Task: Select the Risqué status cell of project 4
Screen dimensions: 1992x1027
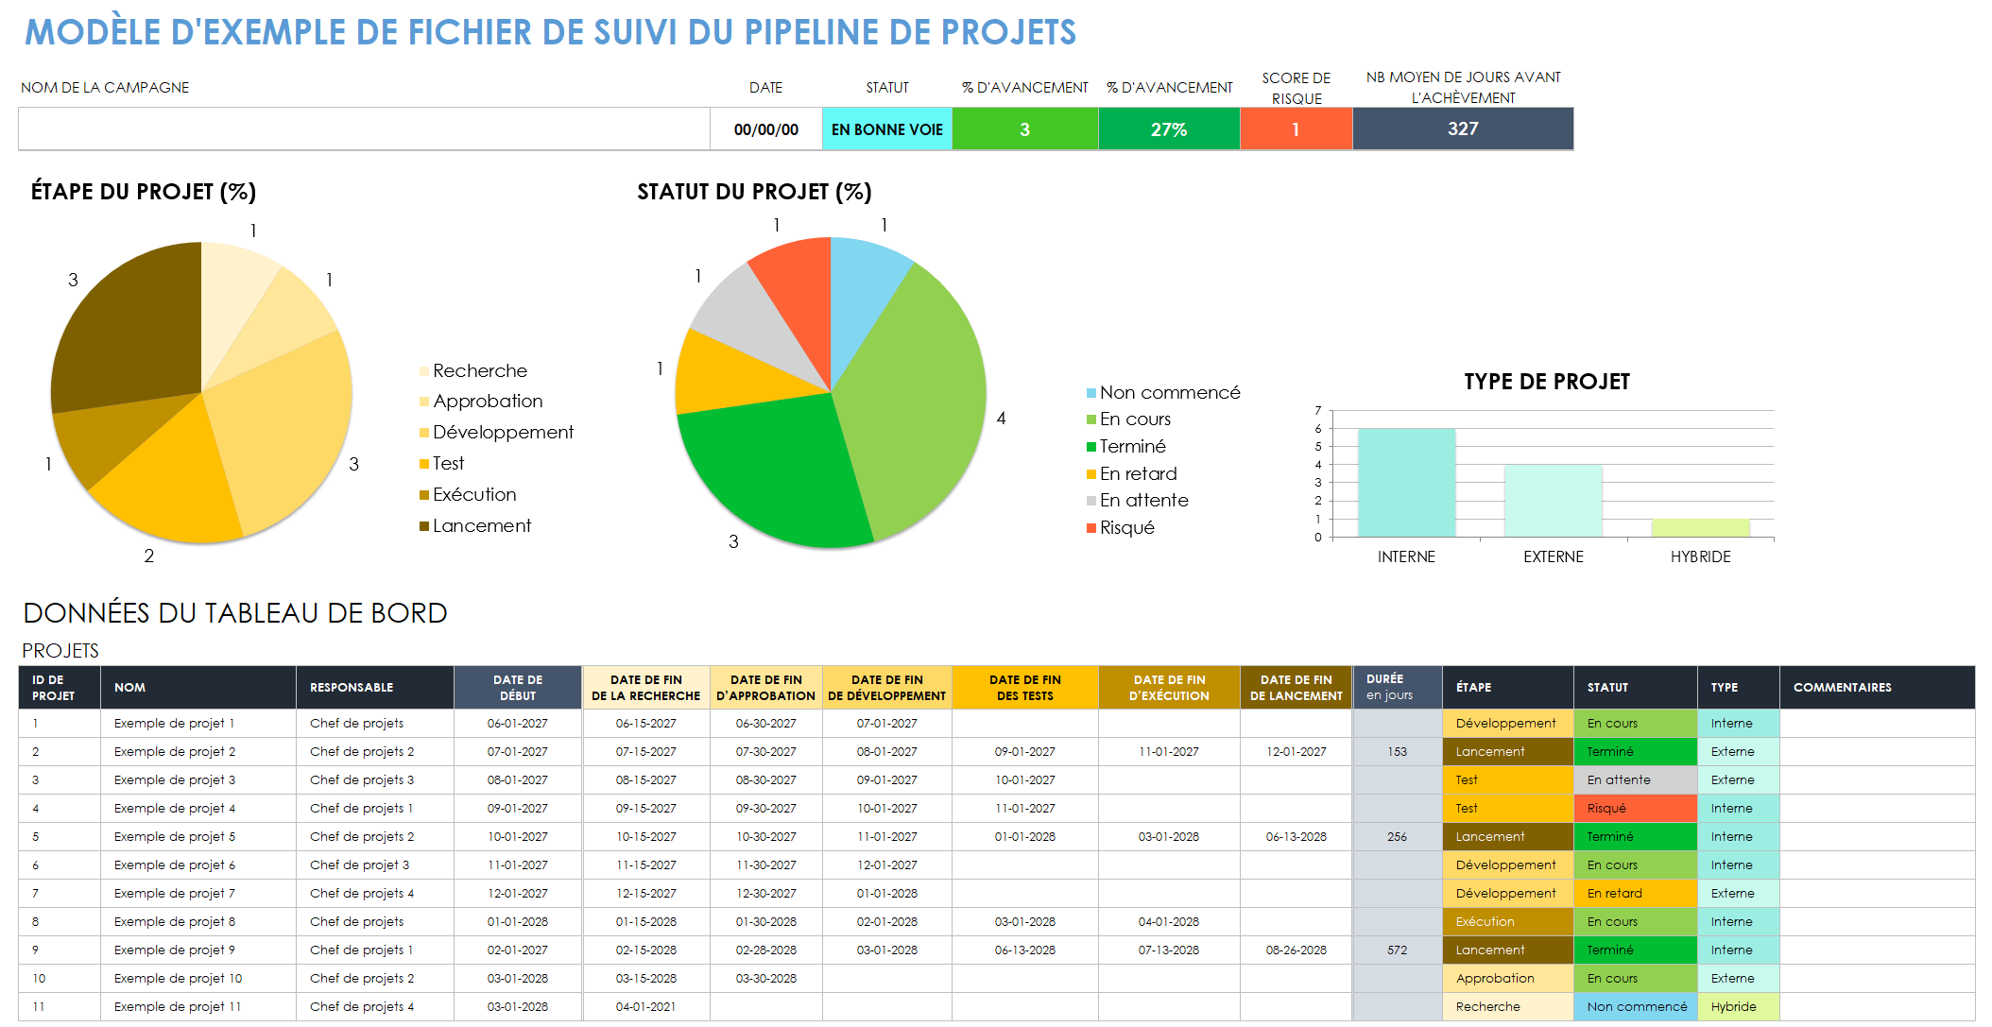Action: (1636, 808)
